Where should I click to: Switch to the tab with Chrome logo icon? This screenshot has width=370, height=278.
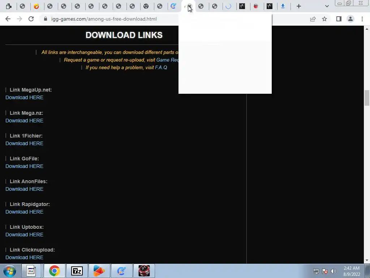[x=146, y=6]
